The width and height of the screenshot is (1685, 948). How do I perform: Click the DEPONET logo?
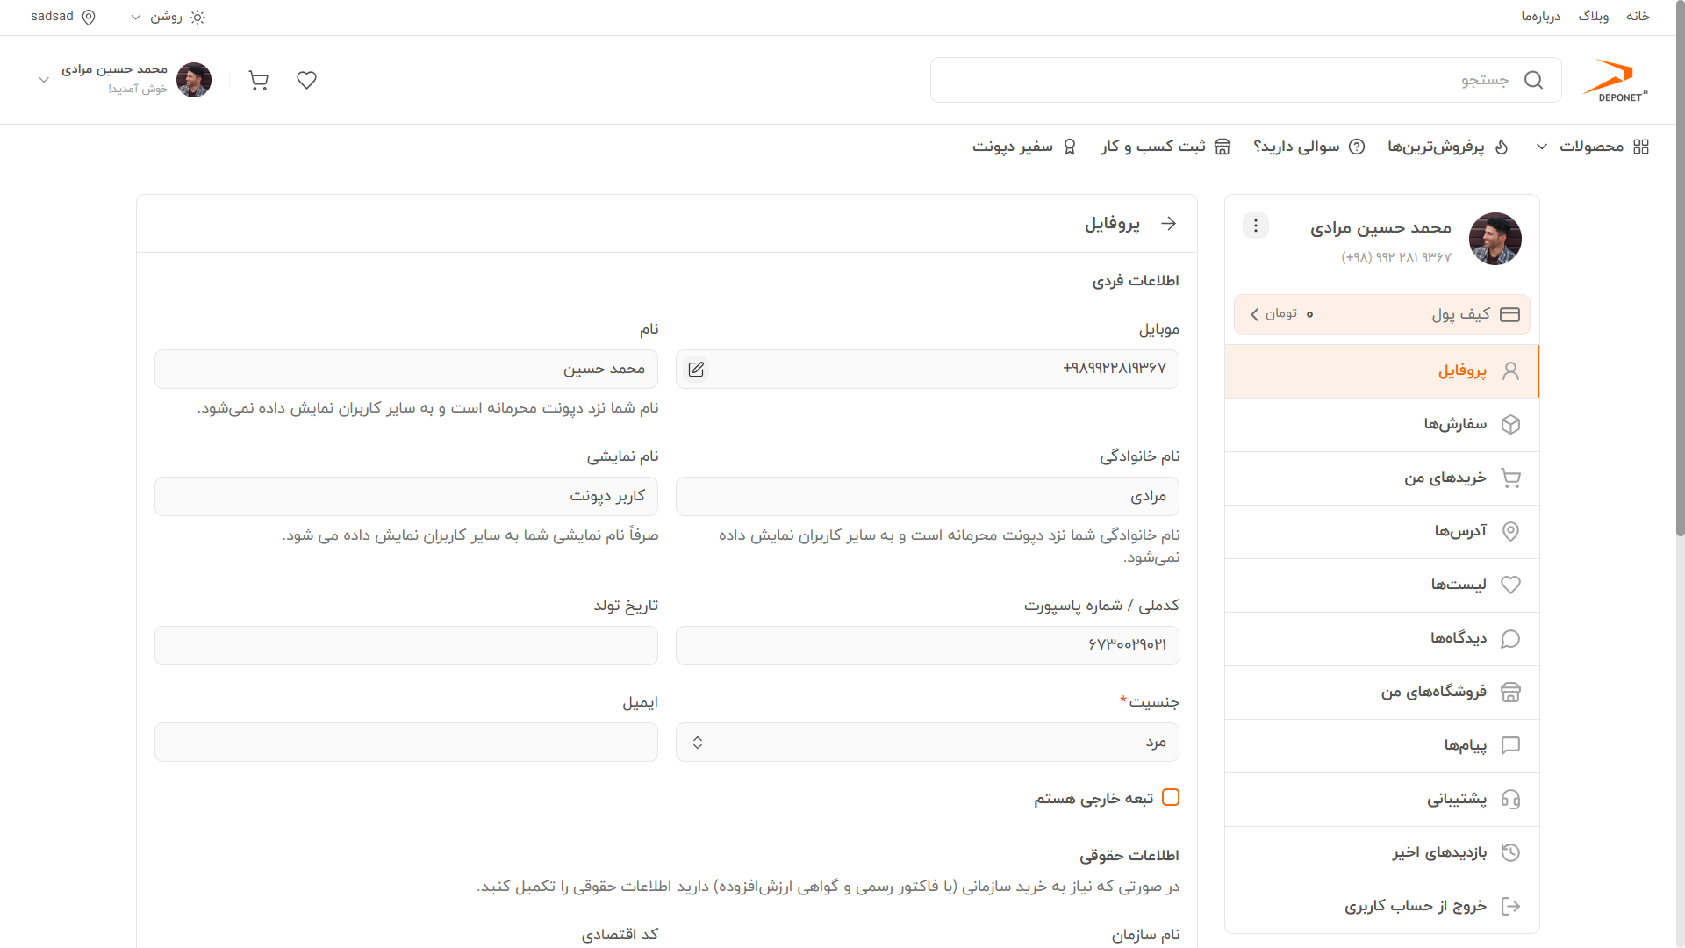1615,80
